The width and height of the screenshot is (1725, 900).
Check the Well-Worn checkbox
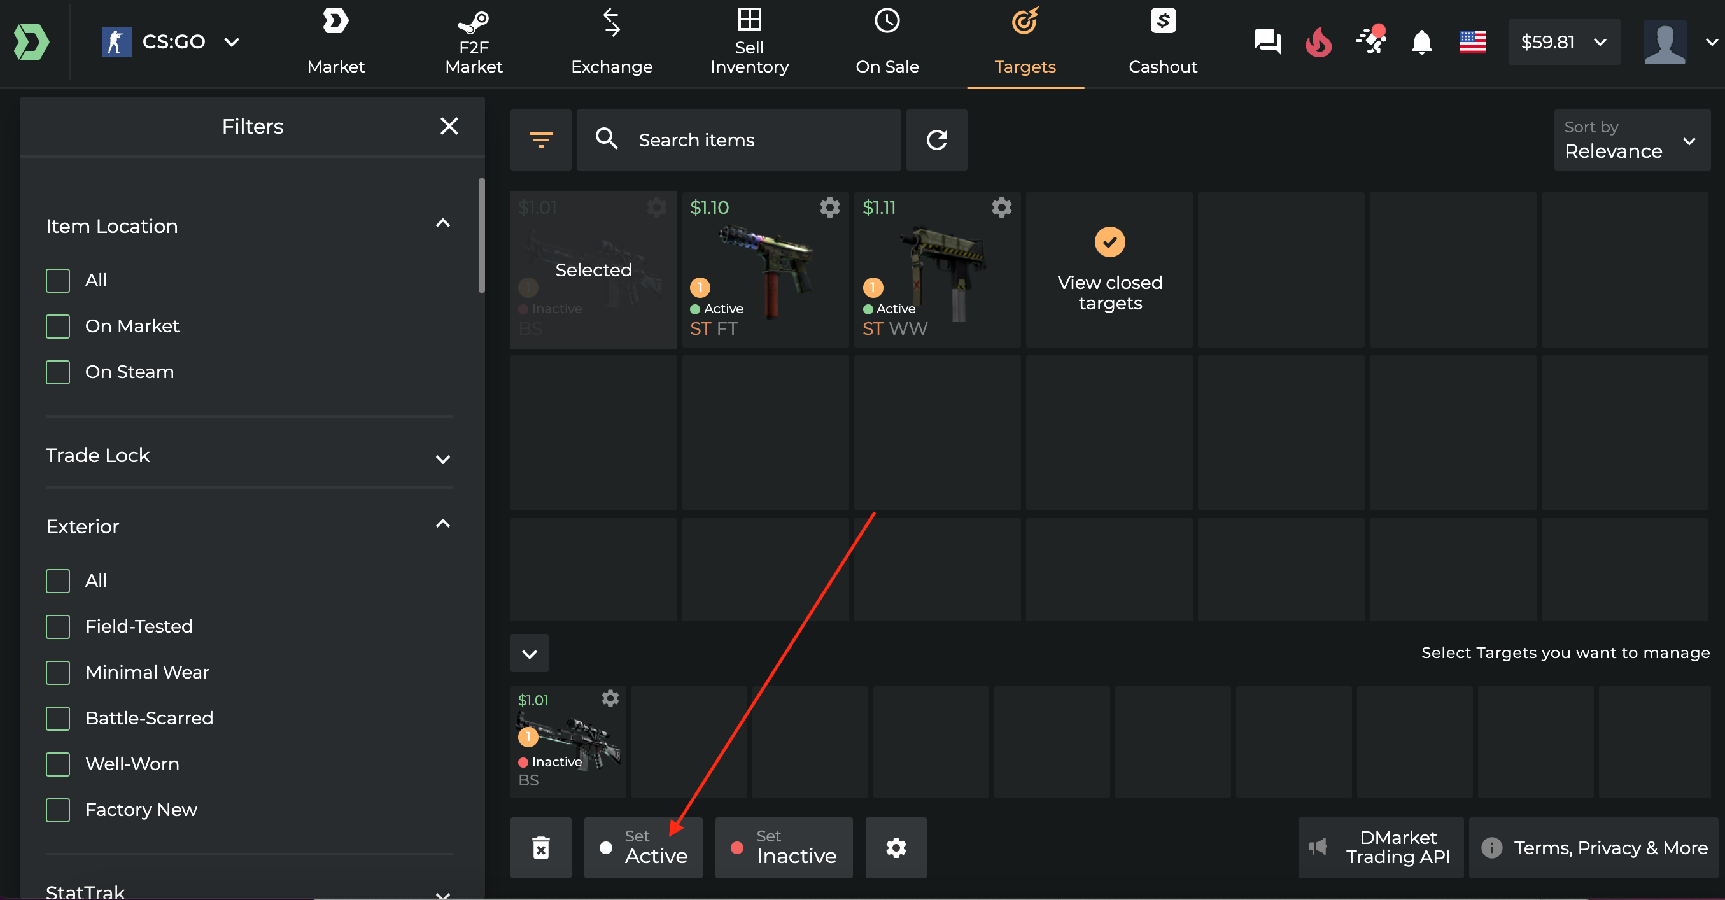tap(57, 764)
